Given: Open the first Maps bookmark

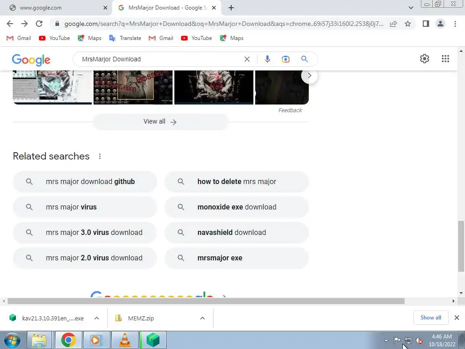Looking at the screenshot, I should [x=89, y=38].
